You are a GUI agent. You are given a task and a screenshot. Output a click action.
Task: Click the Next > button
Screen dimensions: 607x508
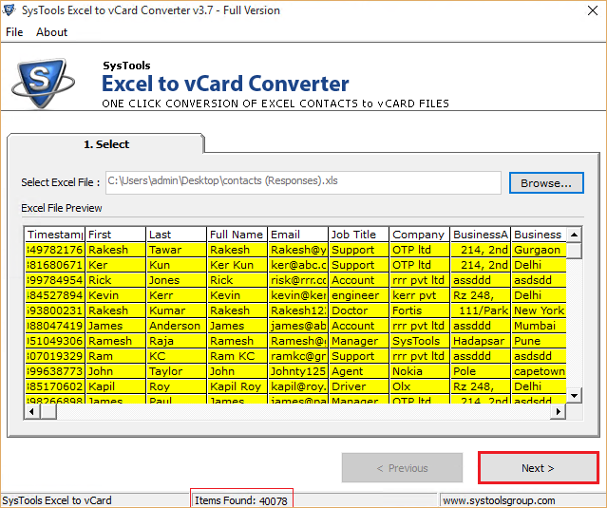(538, 468)
